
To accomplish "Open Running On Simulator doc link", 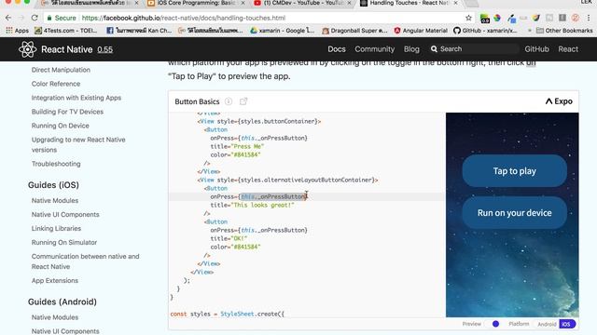I will click(64, 242).
